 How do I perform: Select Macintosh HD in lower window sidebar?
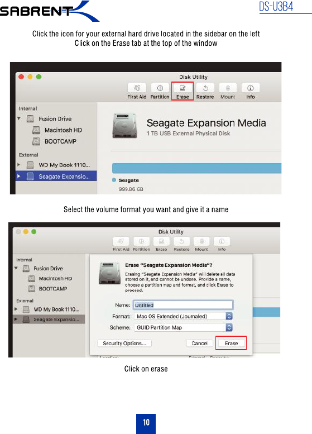pyautogui.click(x=55, y=279)
